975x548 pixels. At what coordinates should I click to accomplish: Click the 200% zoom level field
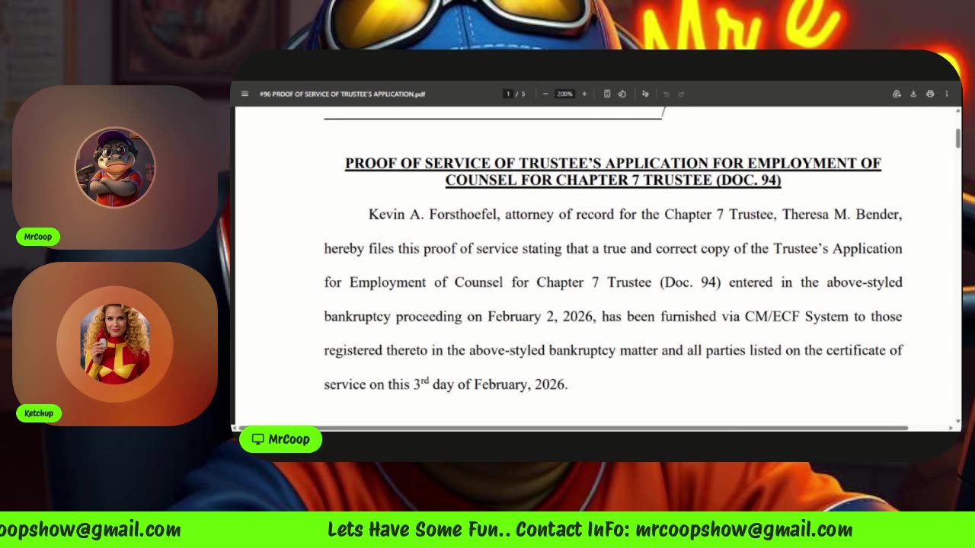(564, 94)
